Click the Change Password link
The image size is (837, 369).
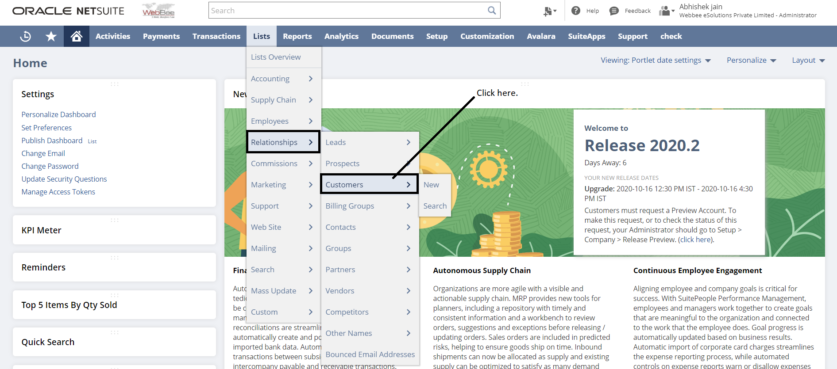coord(50,166)
